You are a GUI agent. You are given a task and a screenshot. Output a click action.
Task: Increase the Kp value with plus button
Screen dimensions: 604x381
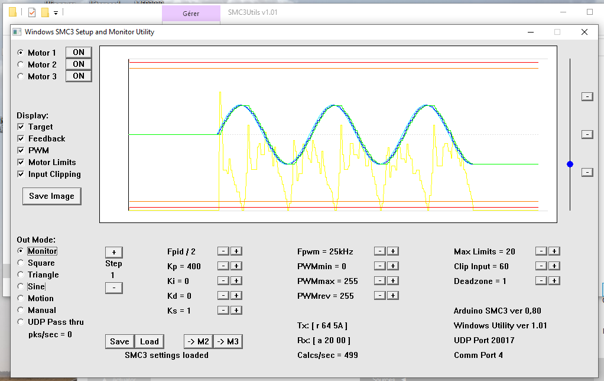point(236,266)
